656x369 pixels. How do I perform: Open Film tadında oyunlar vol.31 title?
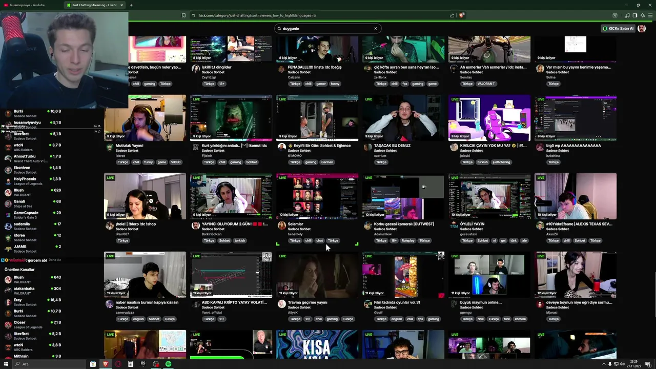[x=397, y=302]
